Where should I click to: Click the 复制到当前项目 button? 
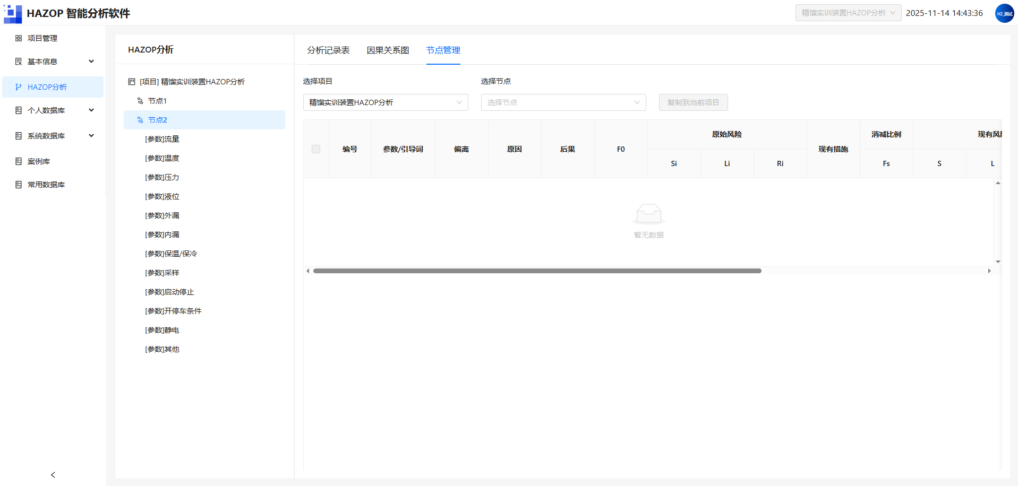tap(693, 102)
